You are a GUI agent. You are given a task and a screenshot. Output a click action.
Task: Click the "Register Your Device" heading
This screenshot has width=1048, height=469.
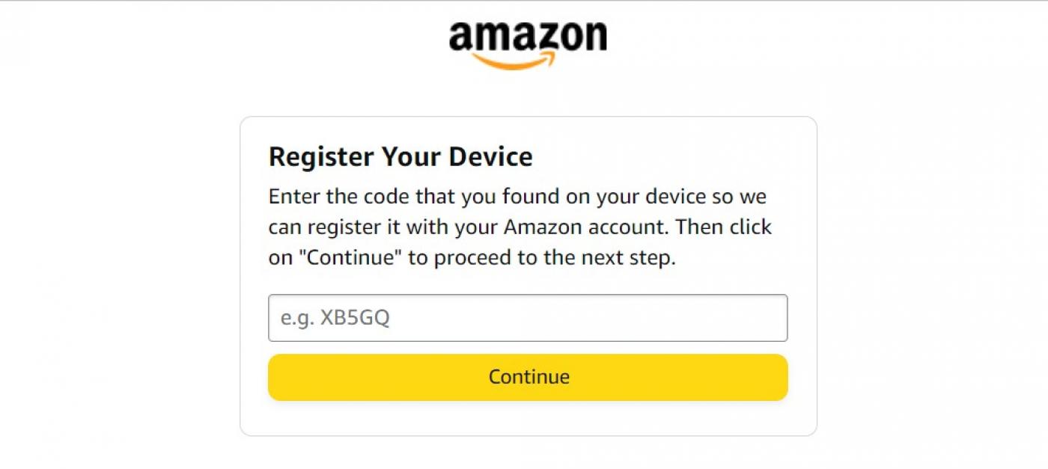pyautogui.click(x=400, y=157)
